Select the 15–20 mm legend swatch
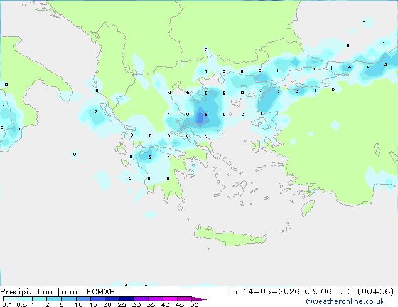The image size is (398, 307). coord(97,299)
